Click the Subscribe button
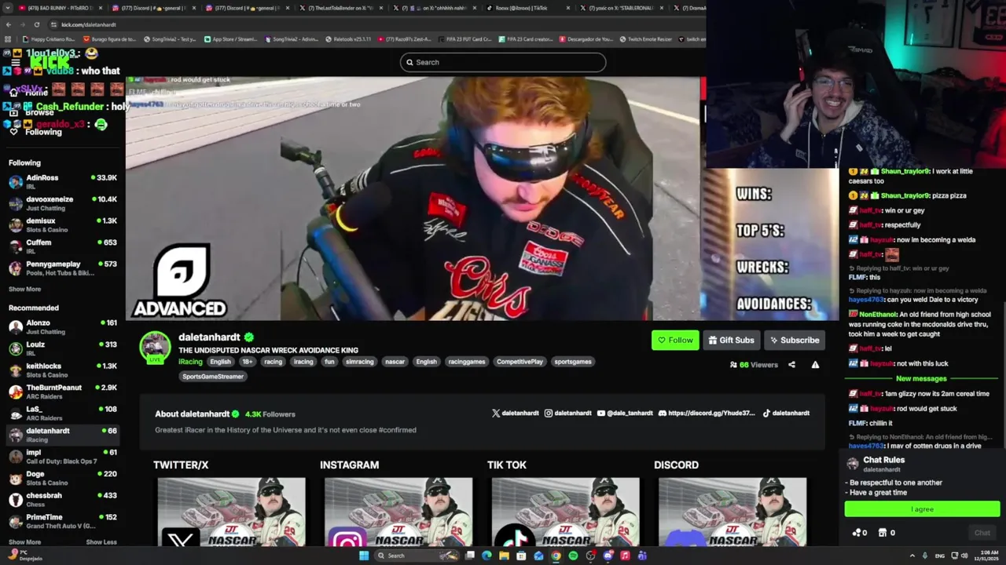1006x565 pixels. tap(795, 340)
